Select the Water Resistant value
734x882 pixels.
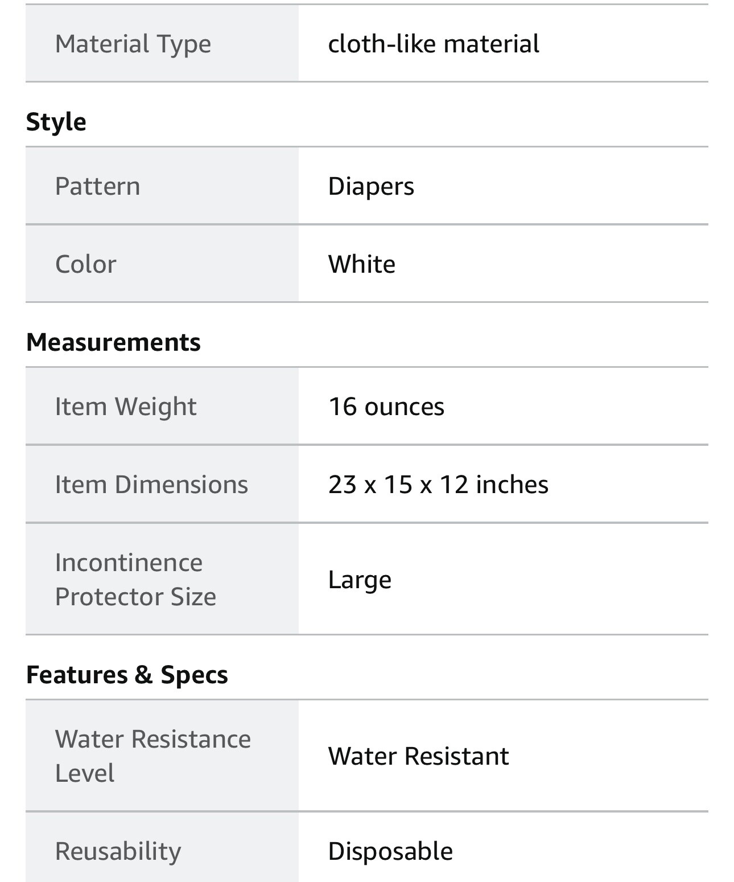tap(418, 756)
